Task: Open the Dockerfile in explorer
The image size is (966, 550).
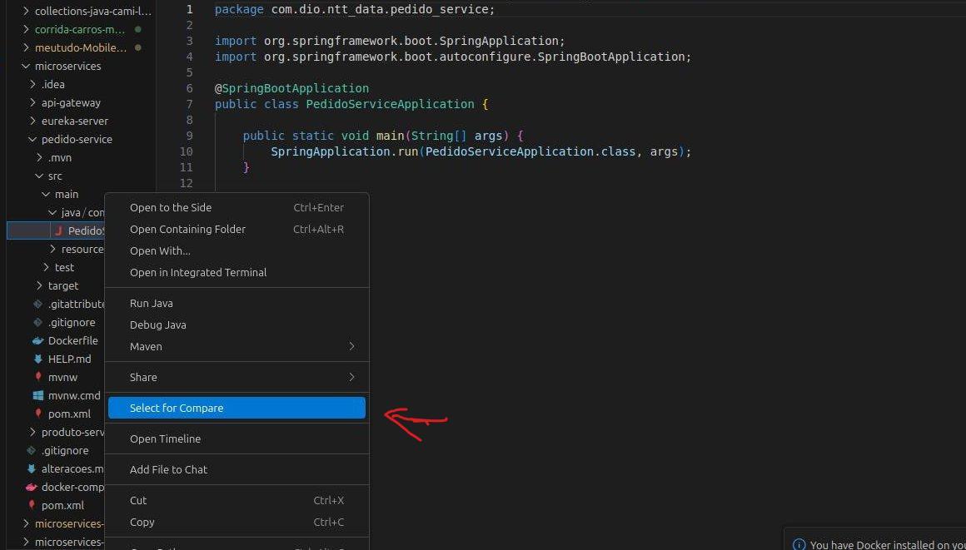Action: tap(72, 340)
